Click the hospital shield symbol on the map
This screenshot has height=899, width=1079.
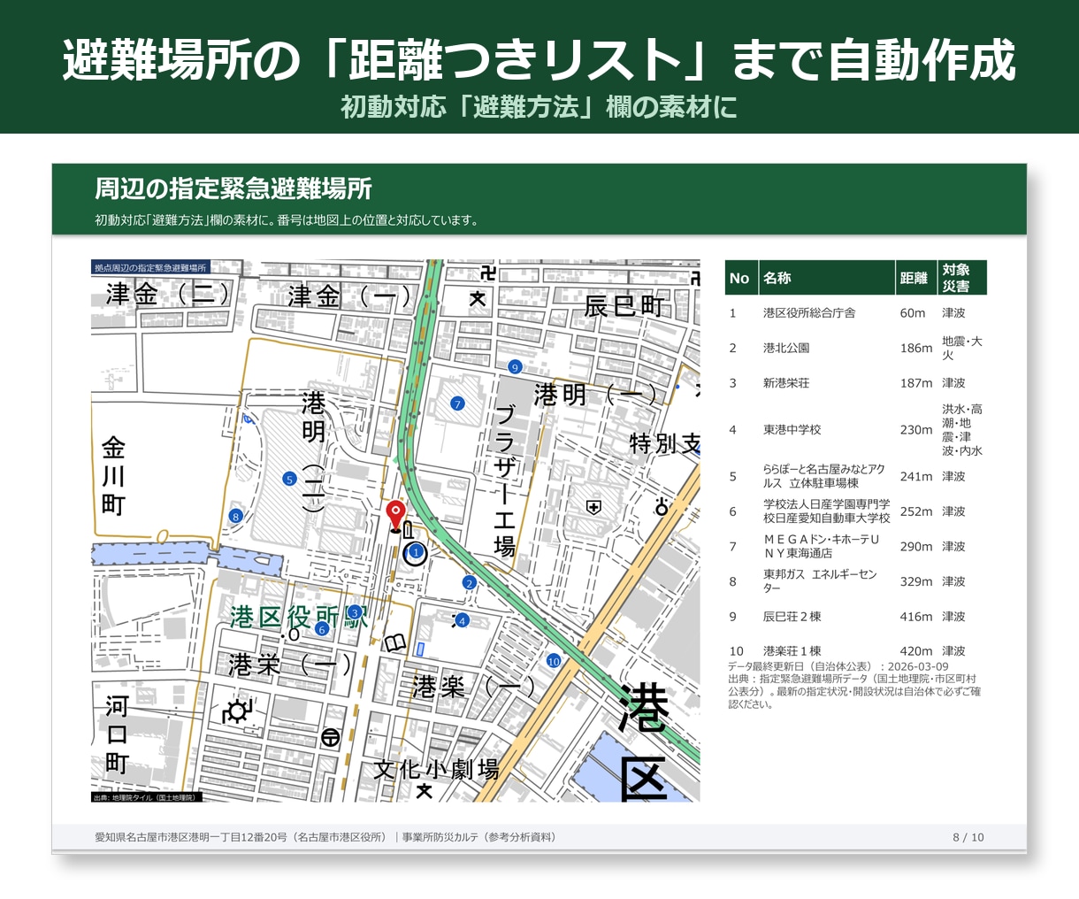[x=593, y=507]
